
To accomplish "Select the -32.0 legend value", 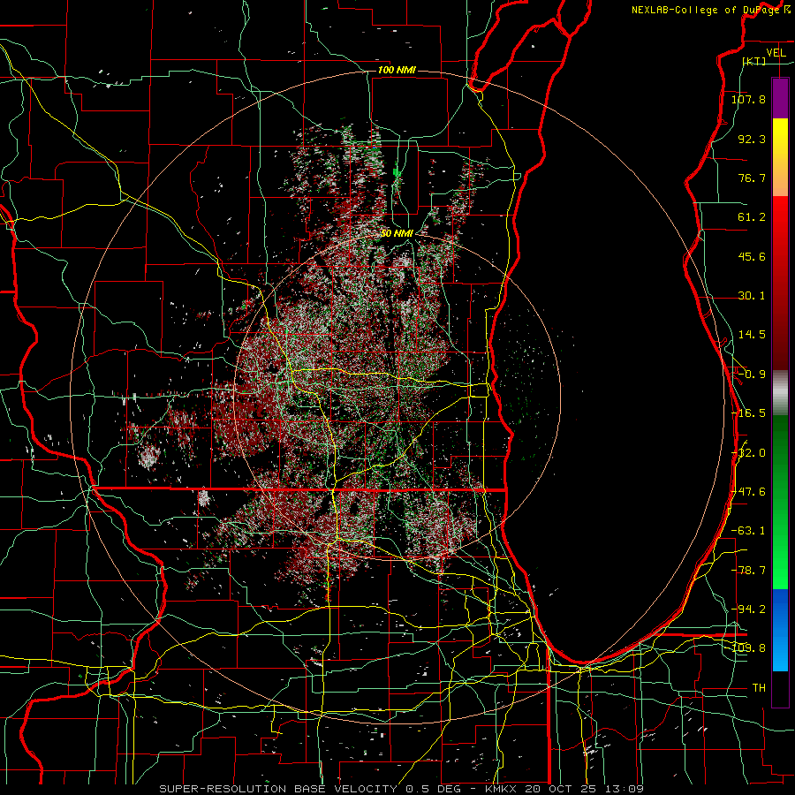I will point(748,453).
